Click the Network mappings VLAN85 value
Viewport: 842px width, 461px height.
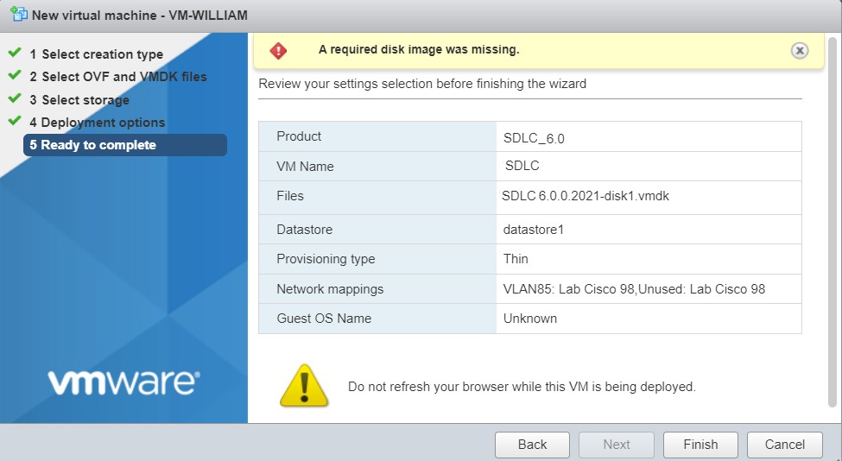[x=634, y=289]
